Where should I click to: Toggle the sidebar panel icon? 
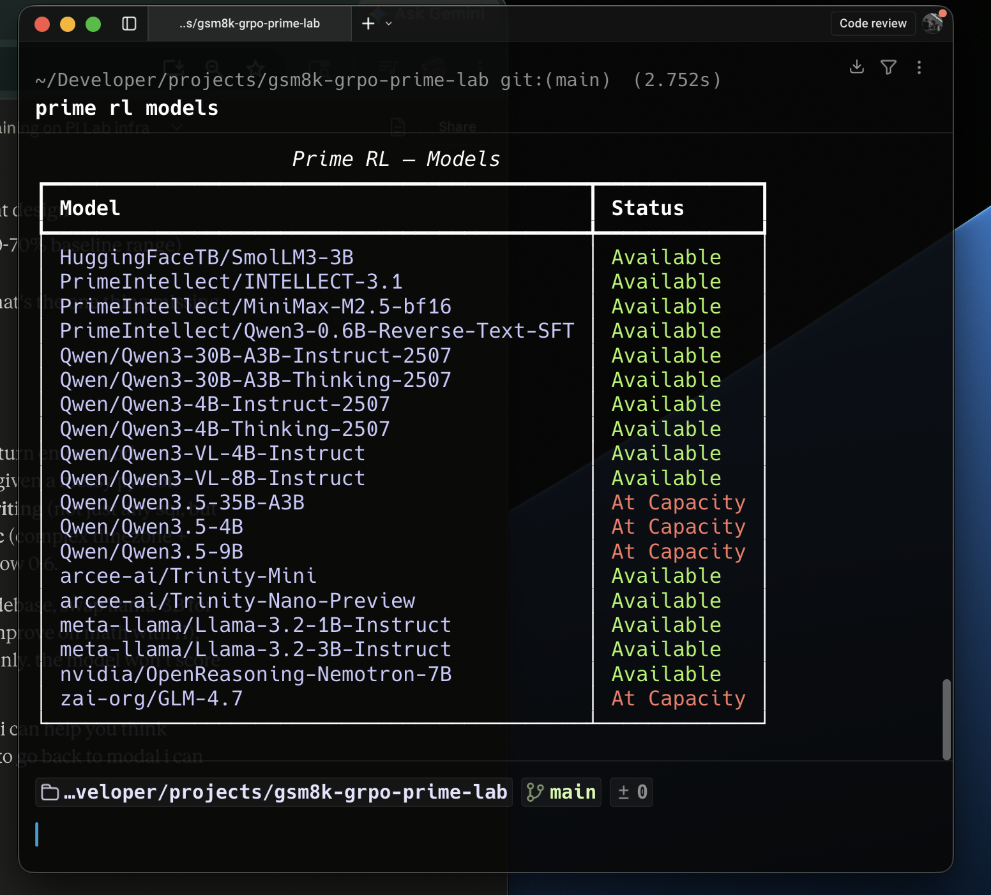pos(129,24)
